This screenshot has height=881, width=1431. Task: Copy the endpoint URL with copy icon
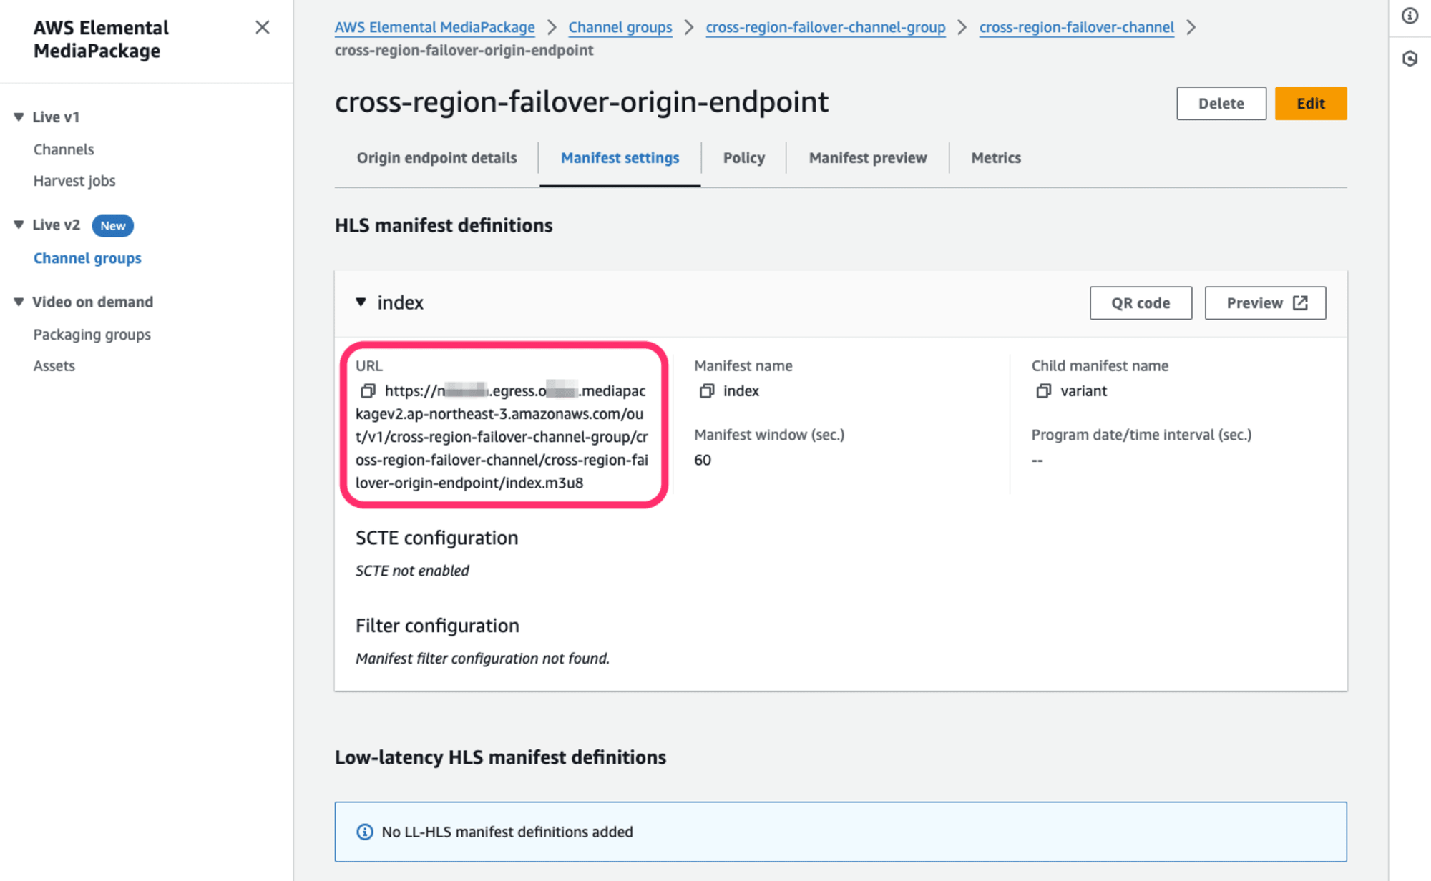368,390
